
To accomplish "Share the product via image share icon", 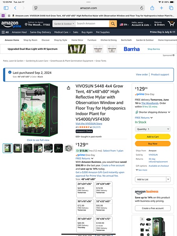I will 68,88.
